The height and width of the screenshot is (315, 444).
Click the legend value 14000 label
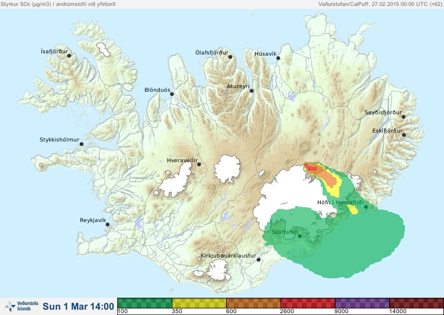pyautogui.click(x=398, y=311)
